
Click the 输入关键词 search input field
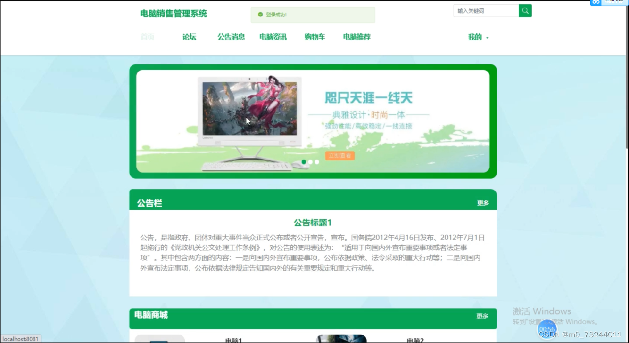[x=486, y=10]
